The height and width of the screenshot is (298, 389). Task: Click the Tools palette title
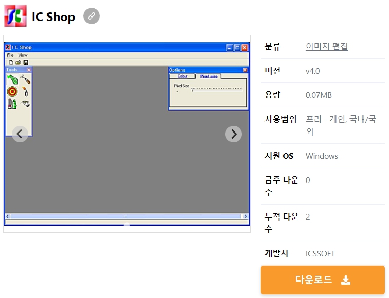tap(12, 70)
